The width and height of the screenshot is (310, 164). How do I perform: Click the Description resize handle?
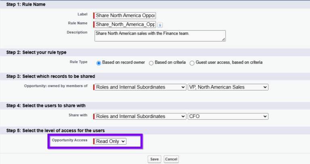(223, 39)
